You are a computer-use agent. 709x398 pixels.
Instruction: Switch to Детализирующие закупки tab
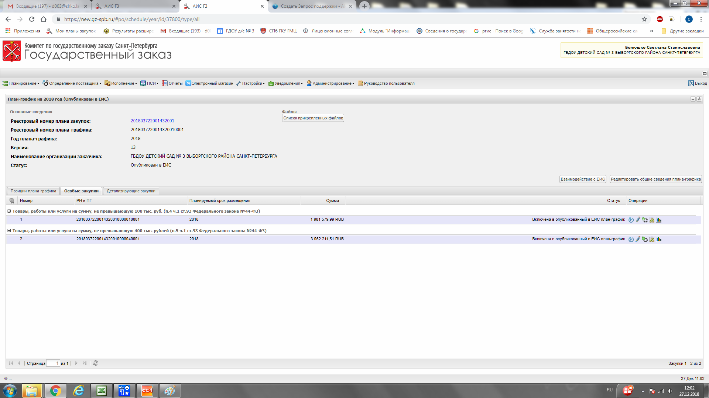(x=131, y=191)
